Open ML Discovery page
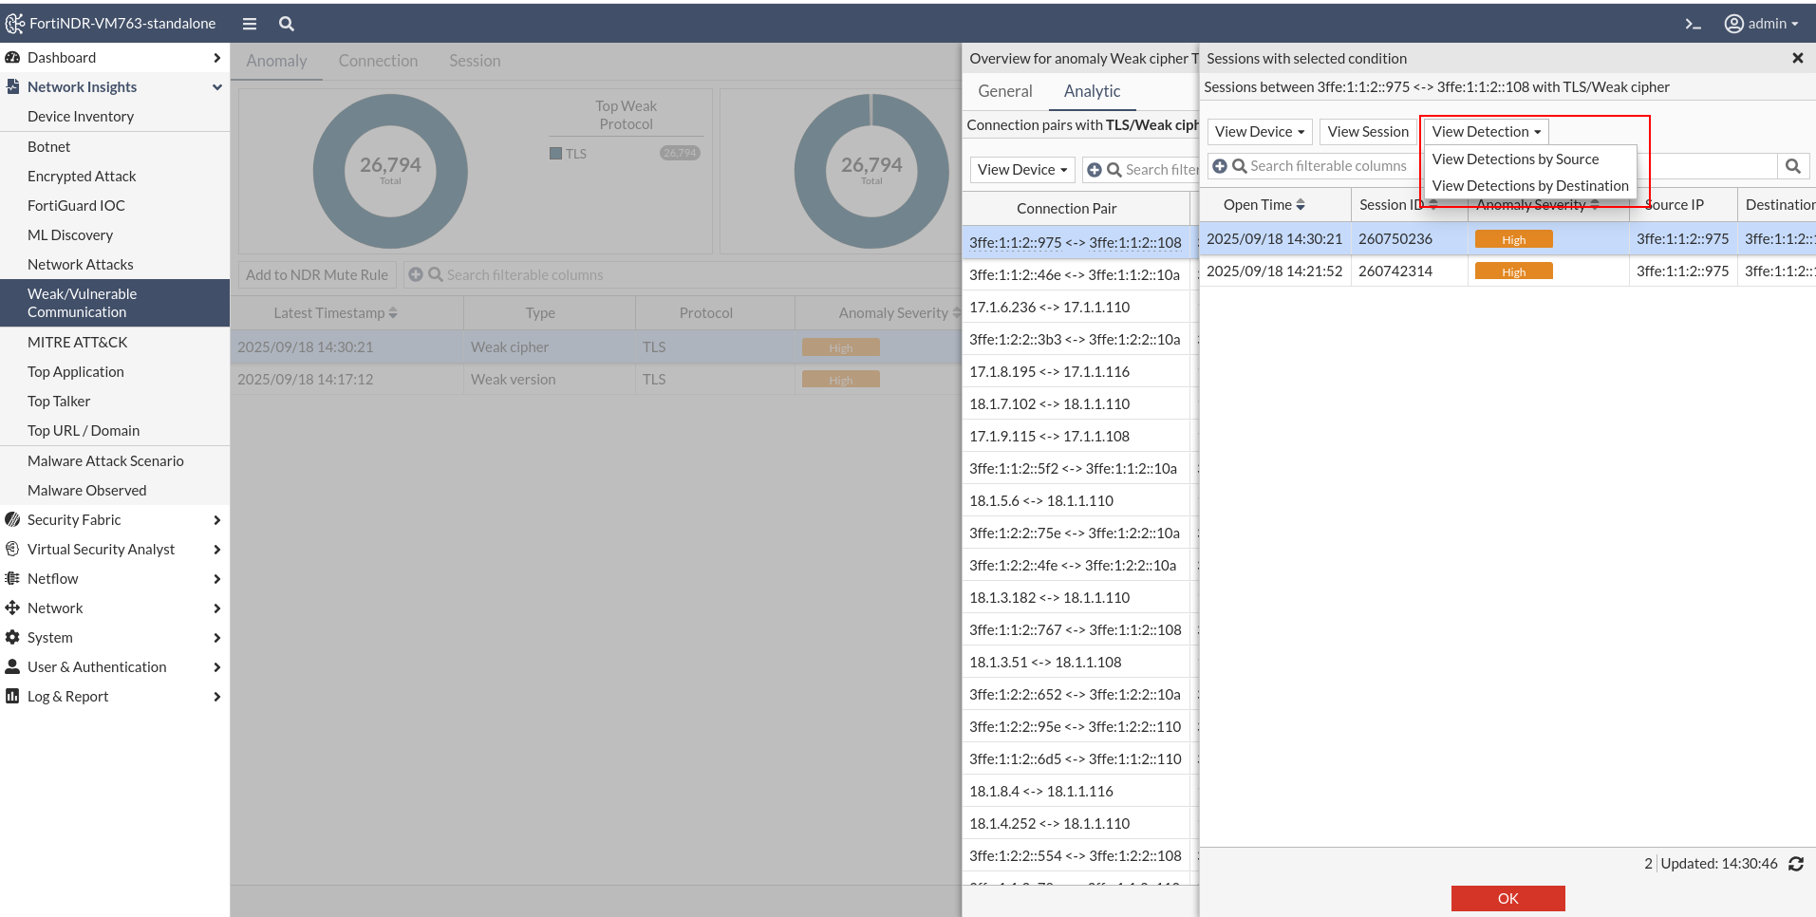This screenshot has height=917, width=1816. point(70,235)
